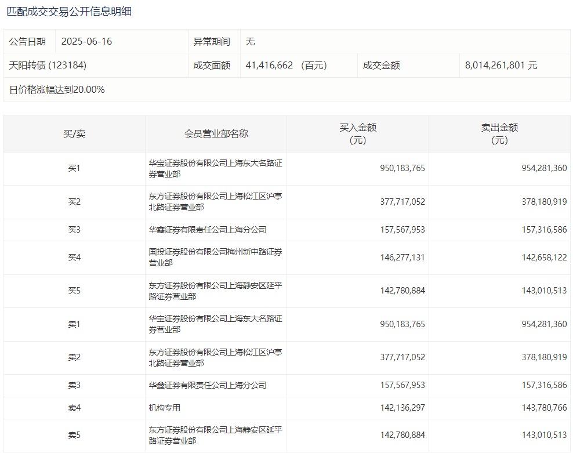This screenshot has width=573, height=453.
Task: Select the 卖1 row label
Action: [74, 324]
